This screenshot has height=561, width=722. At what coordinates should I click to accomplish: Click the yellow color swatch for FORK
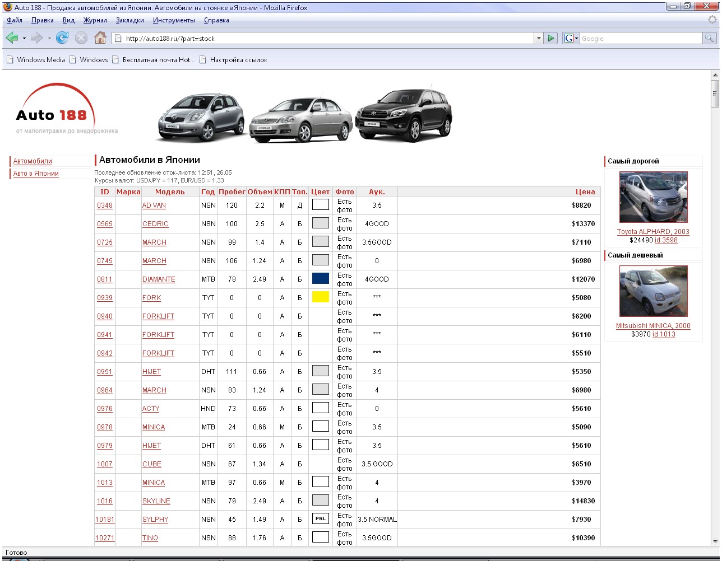click(x=320, y=297)
